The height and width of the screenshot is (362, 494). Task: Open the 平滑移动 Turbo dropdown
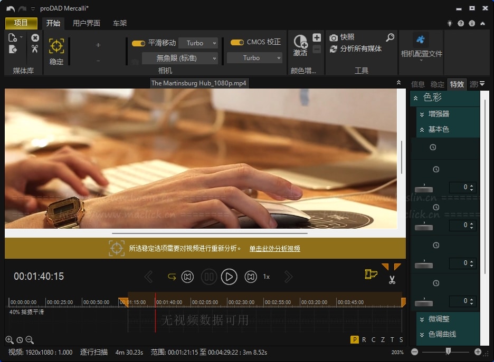(198, 43)
